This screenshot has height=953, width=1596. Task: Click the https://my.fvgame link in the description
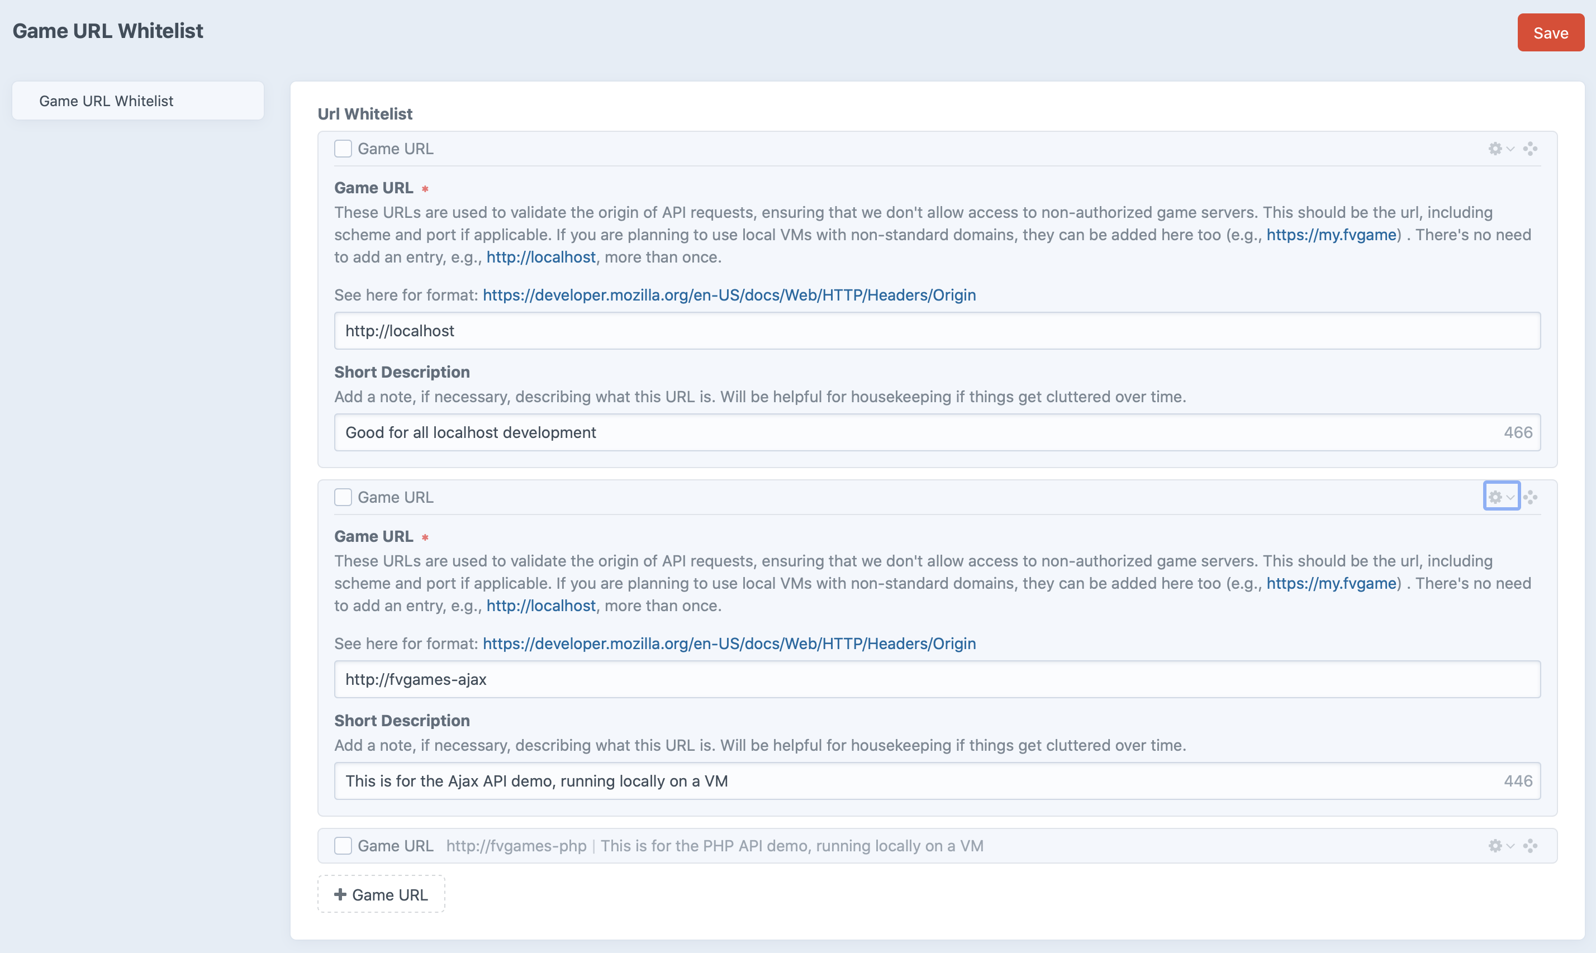click(1331, 235)
